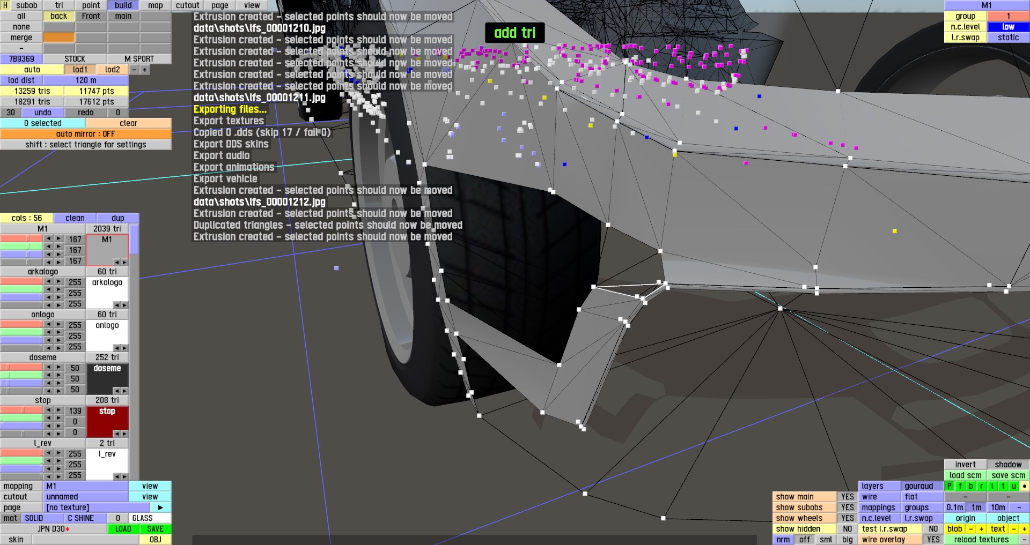Switch to the point mode tab
The width and height of the screenshot is (1030, 545).
pos(91,5)
